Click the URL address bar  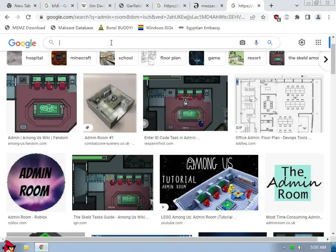145,17
